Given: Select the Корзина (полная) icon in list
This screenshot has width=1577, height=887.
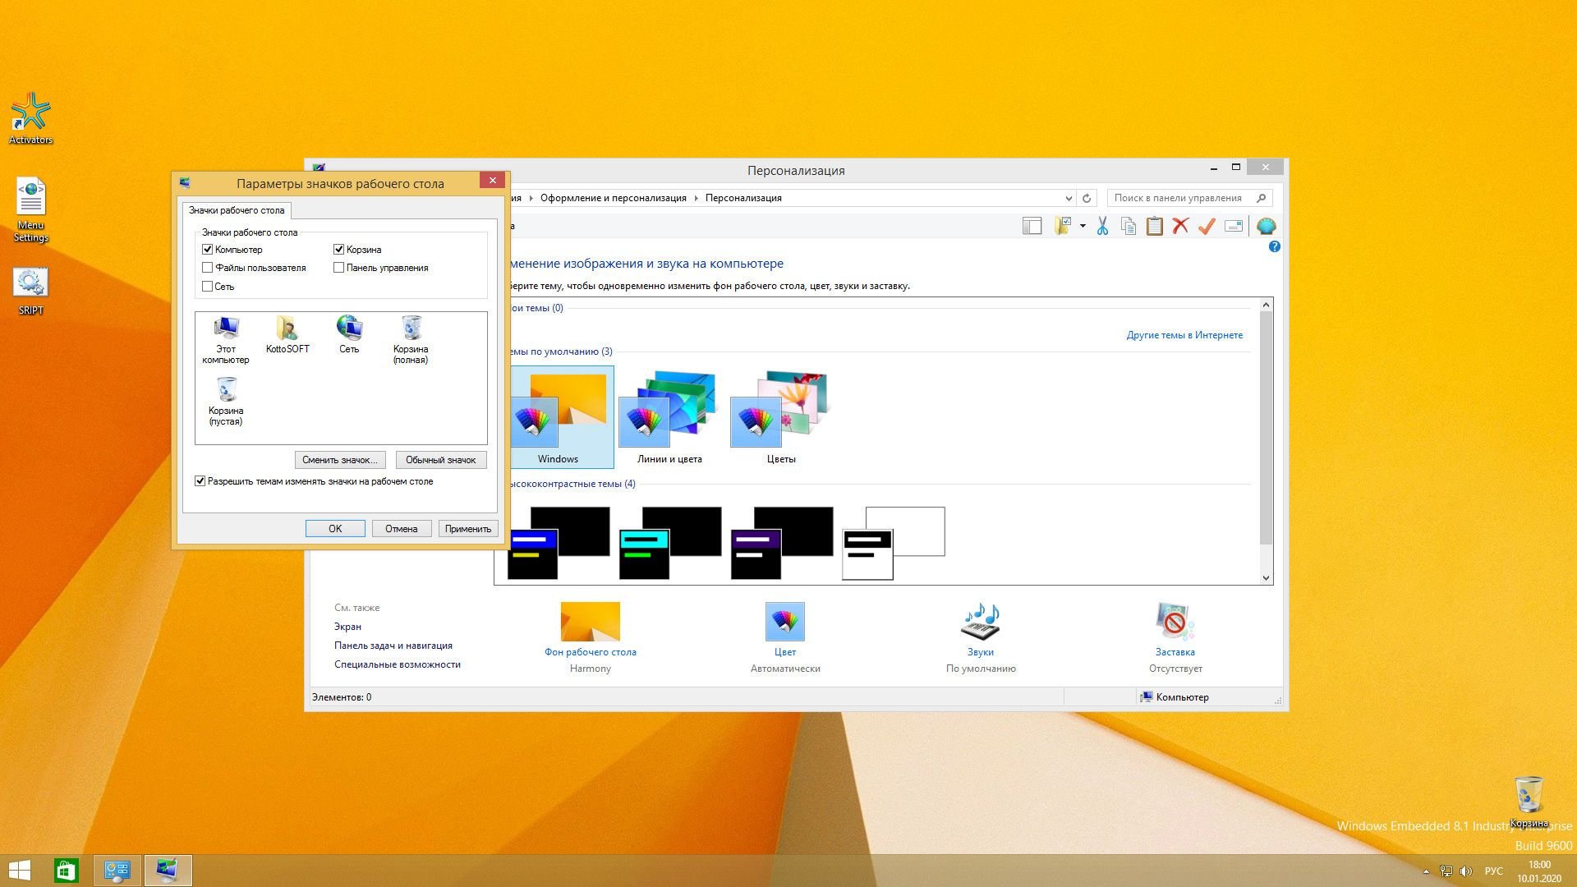Looking at the screenshot, I should 411,339.
